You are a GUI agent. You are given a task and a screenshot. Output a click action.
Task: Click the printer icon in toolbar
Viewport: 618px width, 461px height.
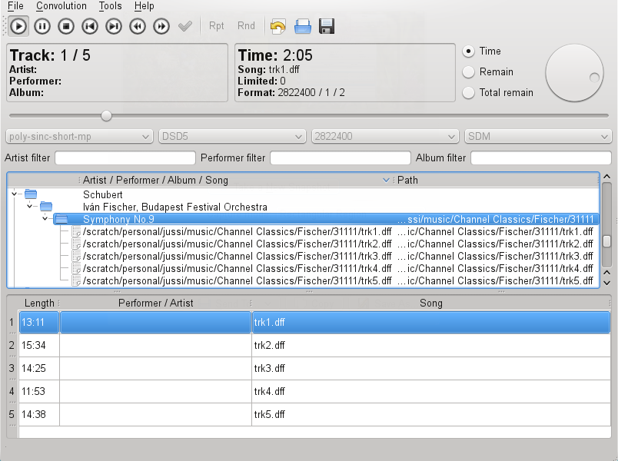(x=303, y=26)
